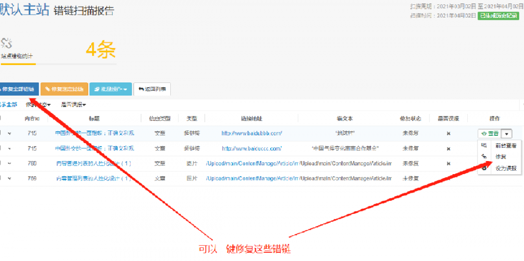524x261 pixels.
Task: Click the link icon beside 修复 menu item
Action: coord(484,156)
